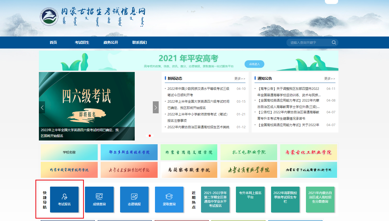Open notice 【高考公告】关于调整我区东部四盟市

point(289,92)
